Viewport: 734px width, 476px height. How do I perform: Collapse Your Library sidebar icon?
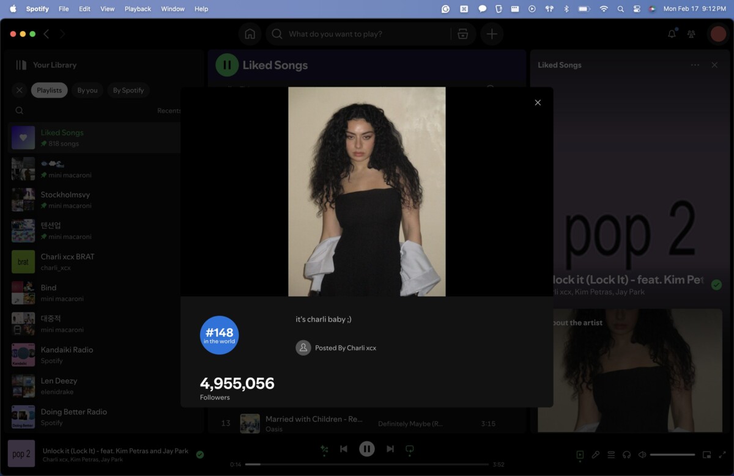point(21,65)
